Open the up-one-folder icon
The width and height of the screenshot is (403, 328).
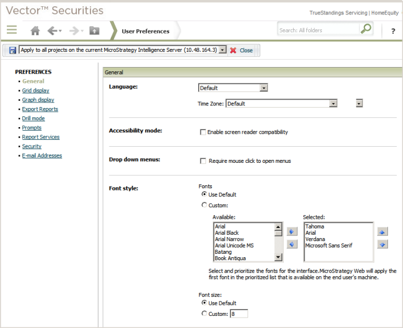pyautogui.click(x=94, y=30)
